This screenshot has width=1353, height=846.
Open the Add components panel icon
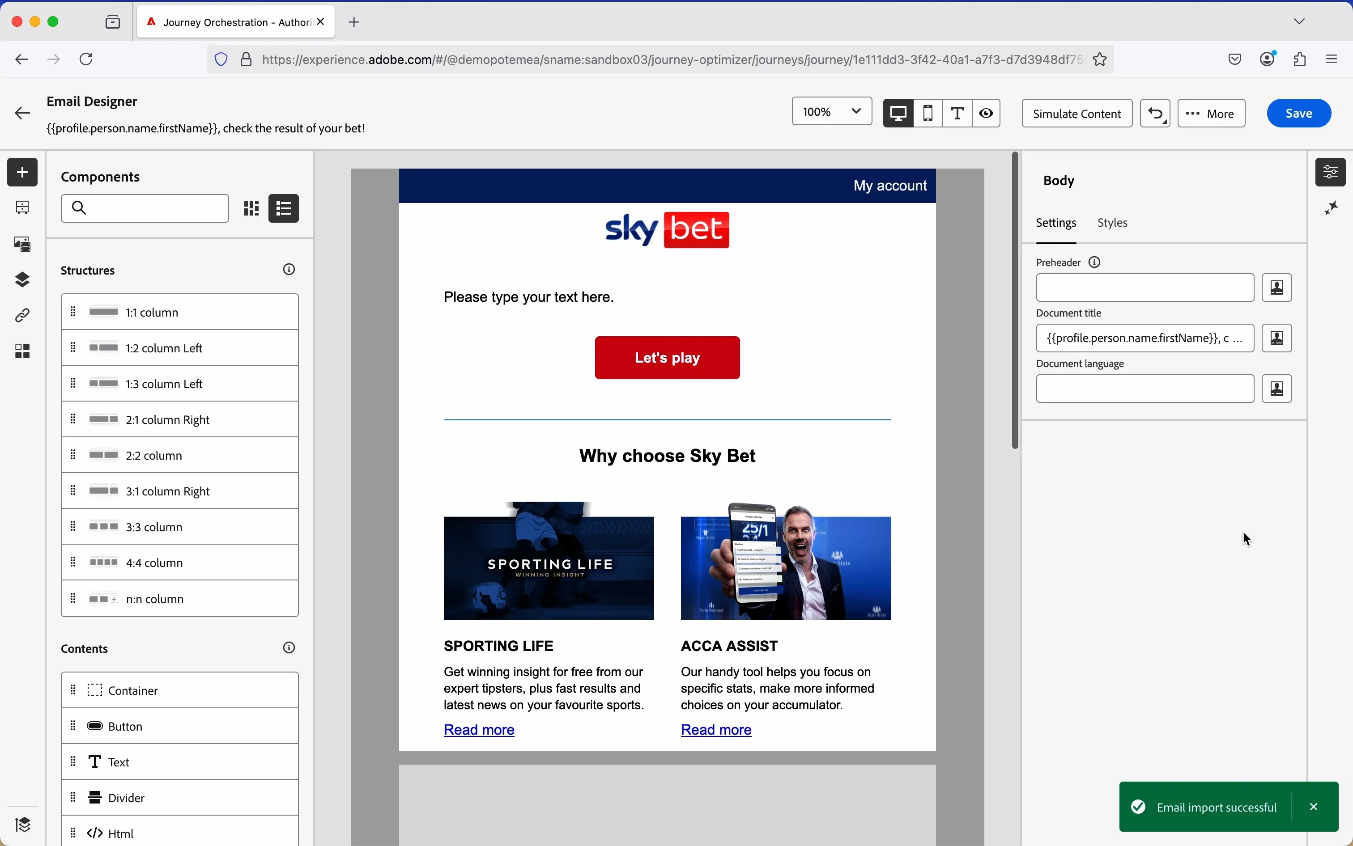click(22, 172)
